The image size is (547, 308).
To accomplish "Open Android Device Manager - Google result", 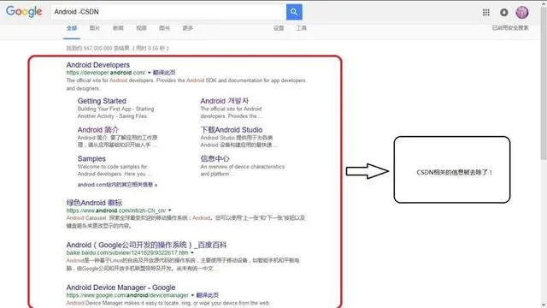I will click(x=121, y=287).
